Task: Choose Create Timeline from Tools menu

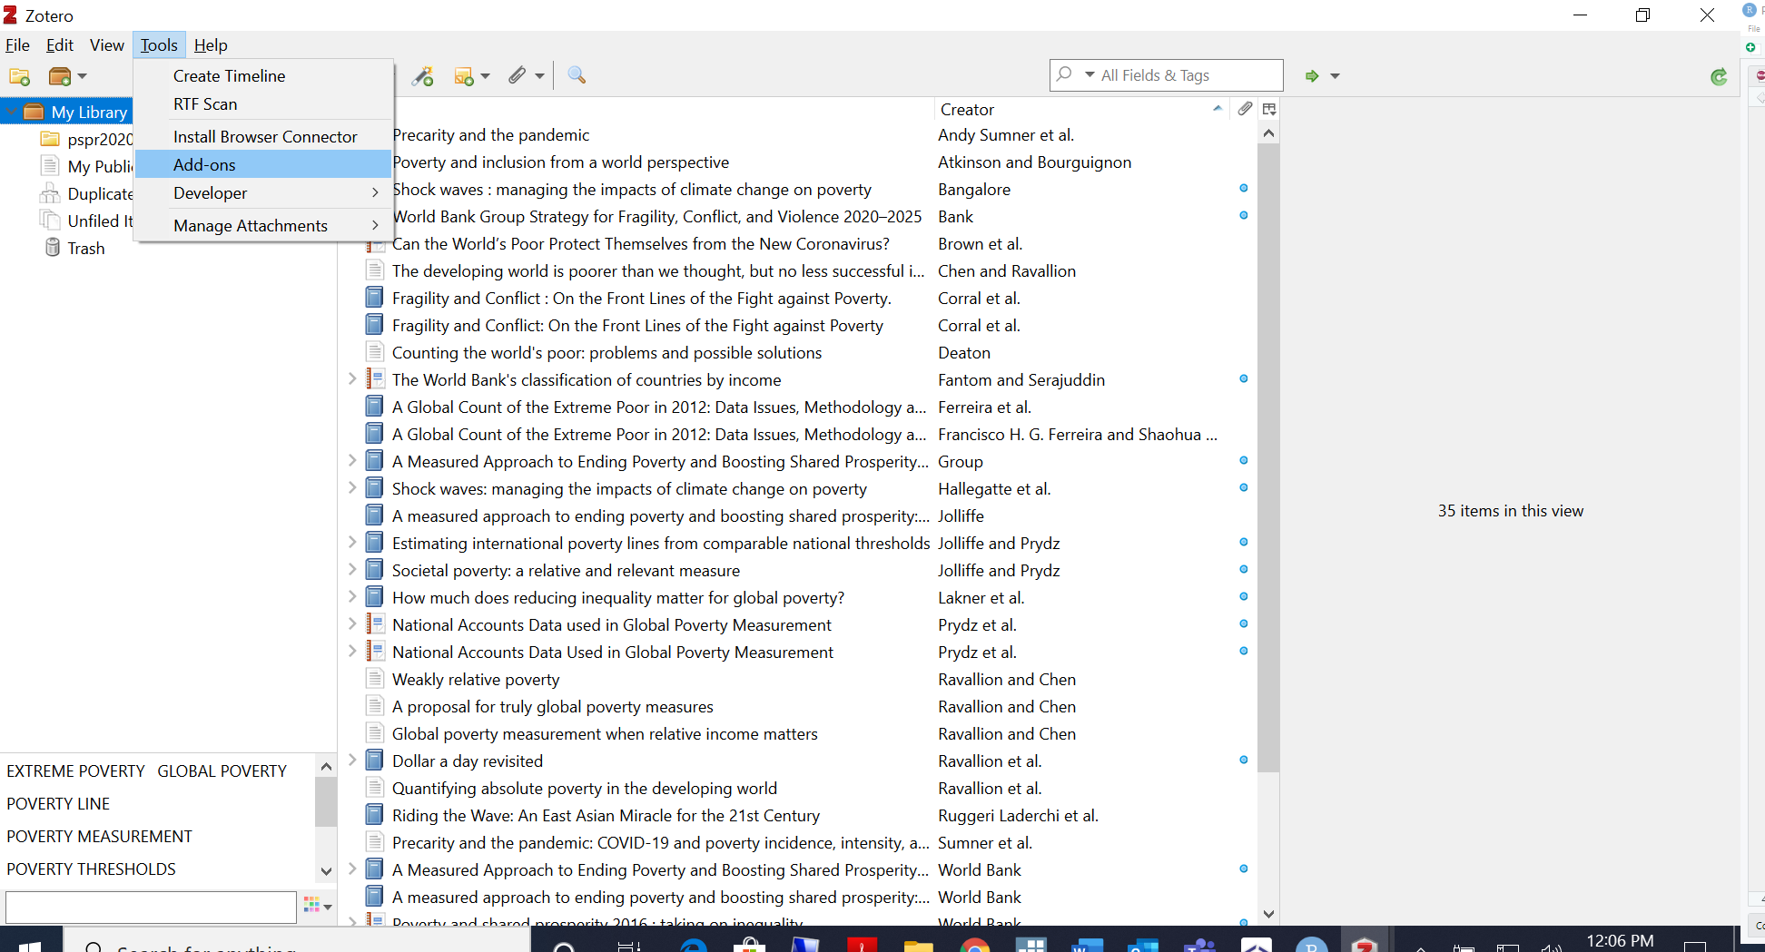Action: [x=263, y=76]
